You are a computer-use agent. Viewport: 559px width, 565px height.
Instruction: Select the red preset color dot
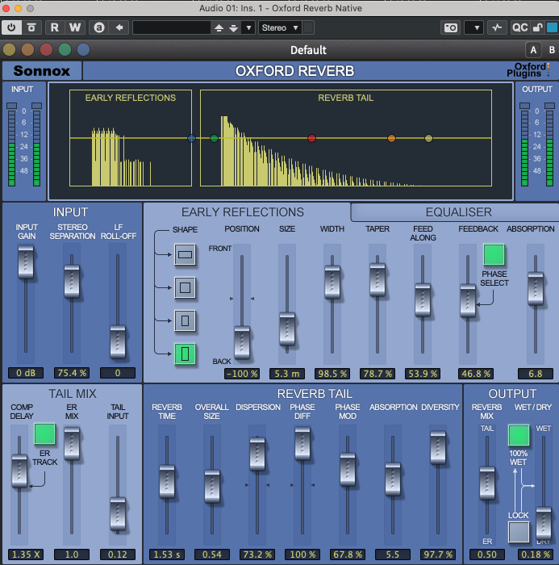click(x=46, y=50)
